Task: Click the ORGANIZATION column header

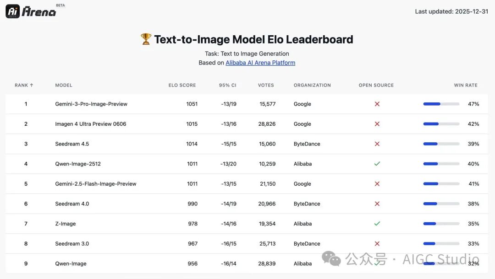Action: 312,86
